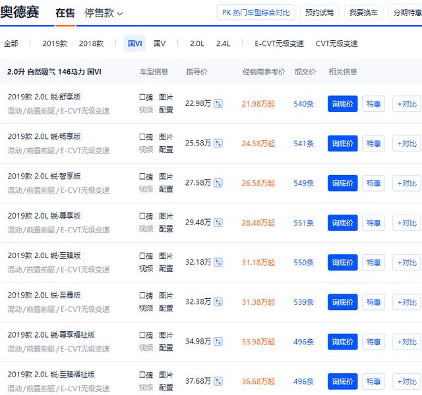
Task: Open price calculator icon for 32.18万 model
Action: coord(218,262)
